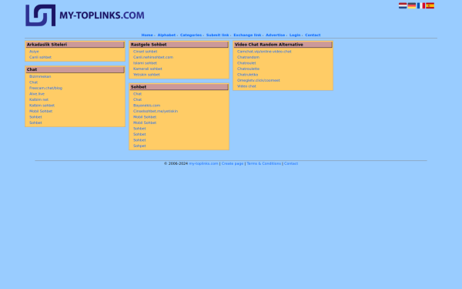Viewport: 462px width, 289px height.
Task: Open the Chatroulette link
Action: coord(248,69)
